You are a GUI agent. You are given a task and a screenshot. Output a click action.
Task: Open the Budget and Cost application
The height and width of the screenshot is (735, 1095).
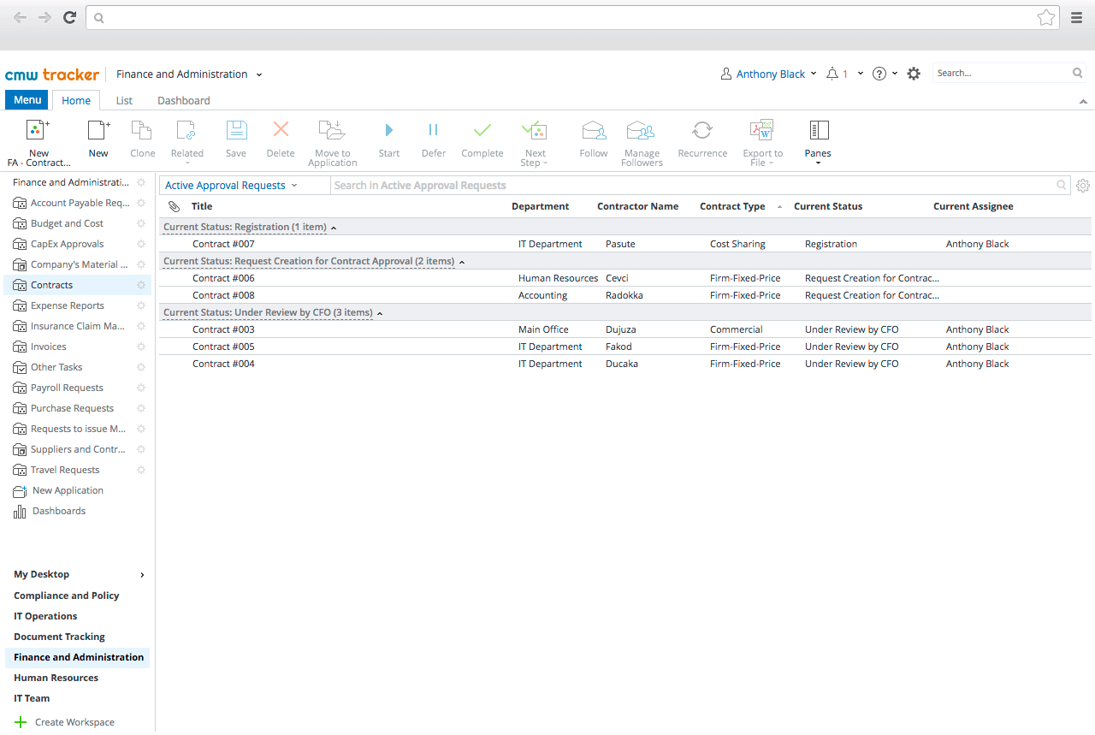[x=67, y=223]
